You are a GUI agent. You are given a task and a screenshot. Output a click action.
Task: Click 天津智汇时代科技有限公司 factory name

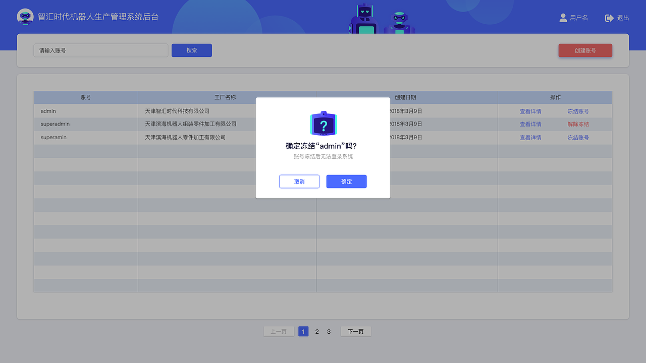point(177,111)
